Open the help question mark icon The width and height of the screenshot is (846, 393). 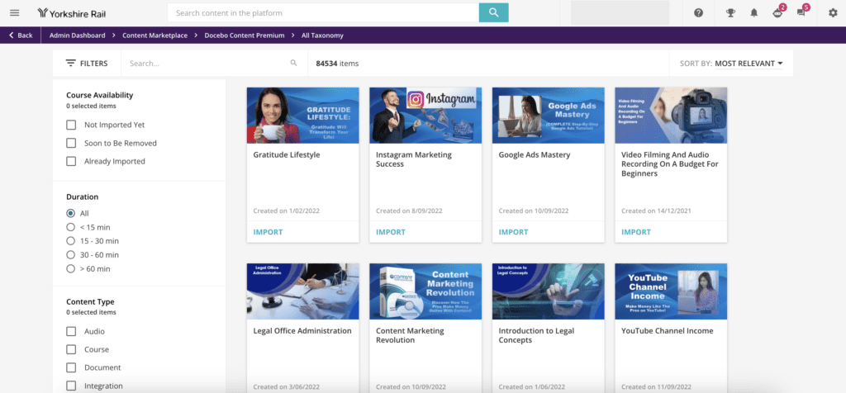click(699, 13)
